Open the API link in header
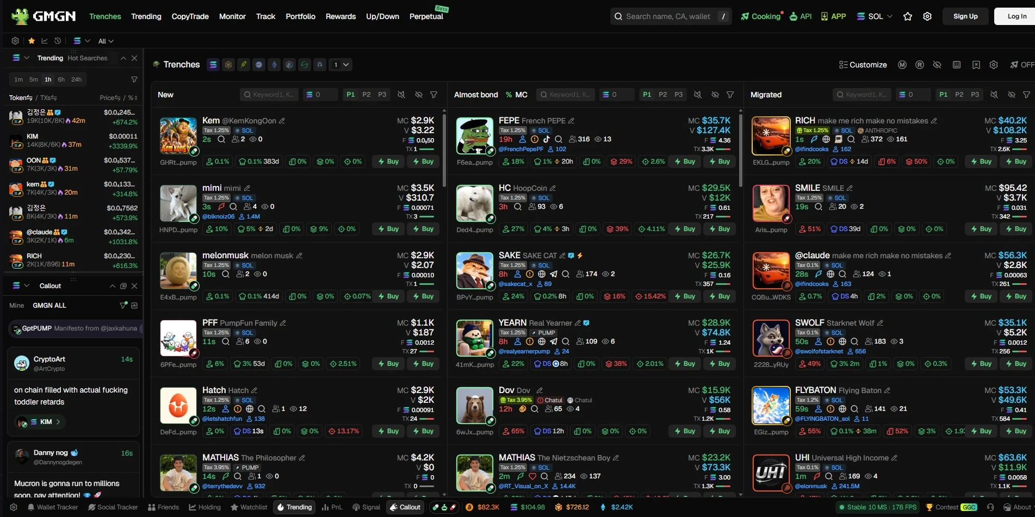Viewport: 1035px width, 517px height. click(801, 16)
